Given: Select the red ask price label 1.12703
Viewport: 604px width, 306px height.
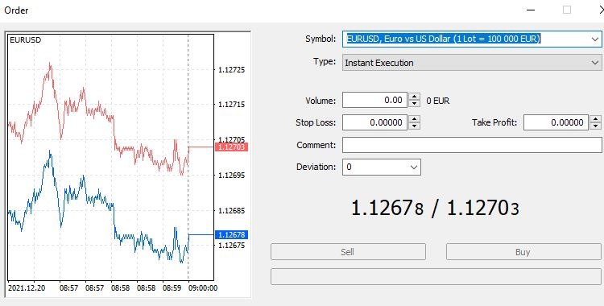Looking at the screenshot, I should click(231, 147).
